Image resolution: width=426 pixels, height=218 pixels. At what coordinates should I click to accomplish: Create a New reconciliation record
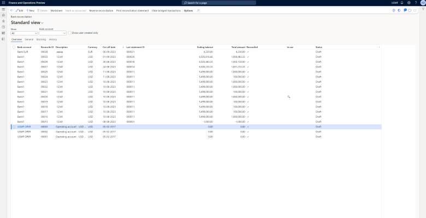[30, 10]
